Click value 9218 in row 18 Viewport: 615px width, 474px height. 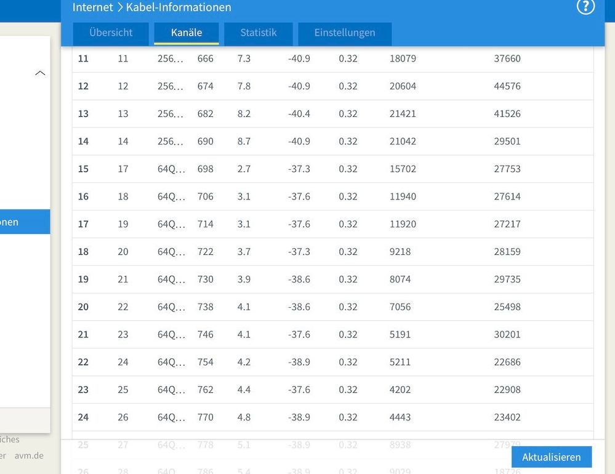(400, 252)
